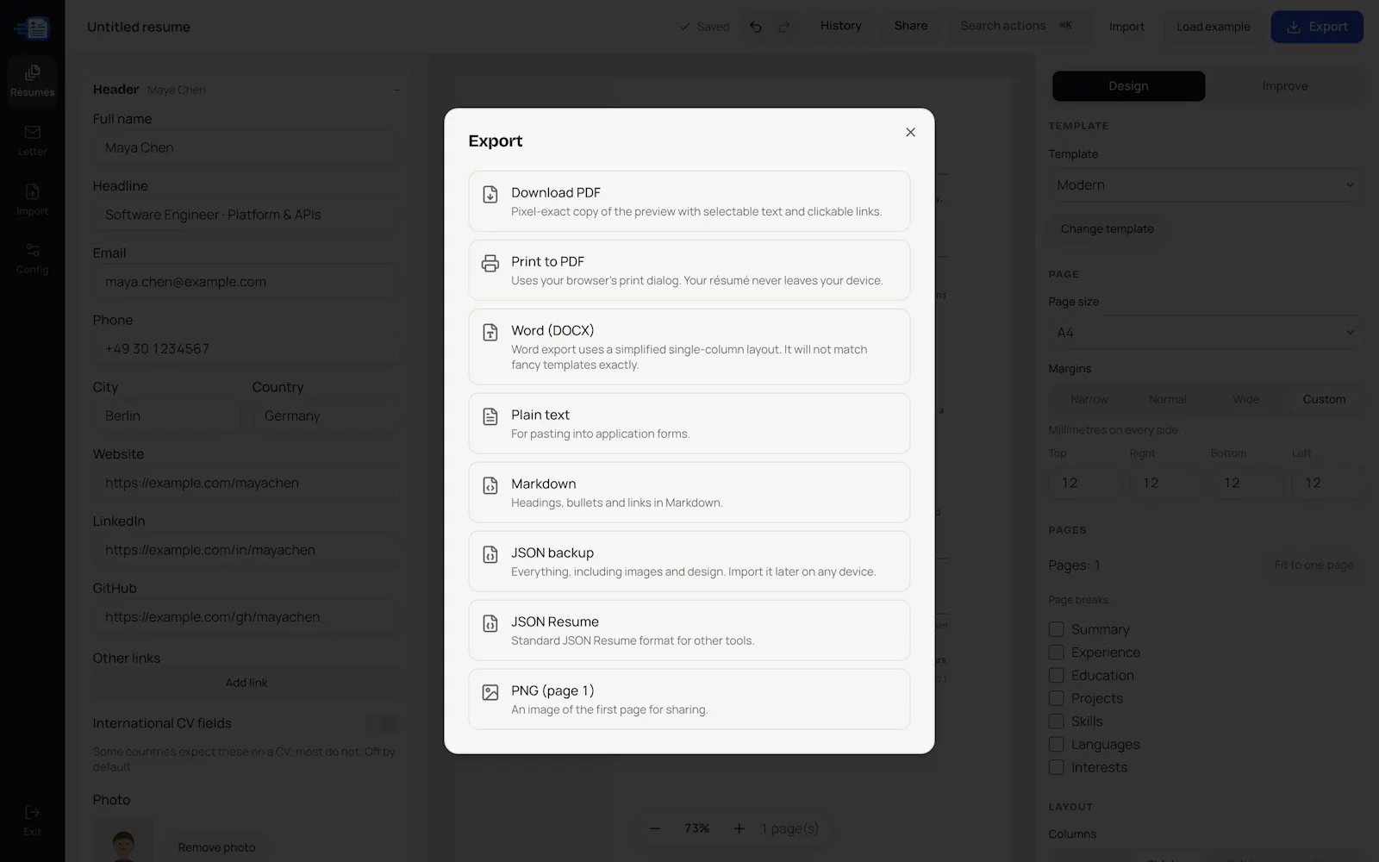
Task: Zoom in the preview with plus button
Action: click(x=739, y=828)
